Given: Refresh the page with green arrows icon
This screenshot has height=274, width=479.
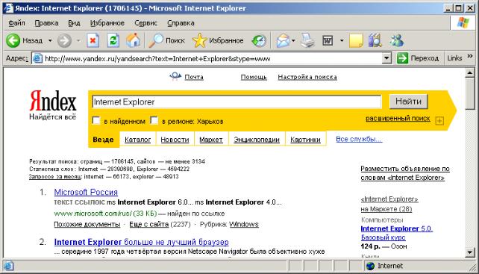Looking at the screenshot, I should 113,40.
